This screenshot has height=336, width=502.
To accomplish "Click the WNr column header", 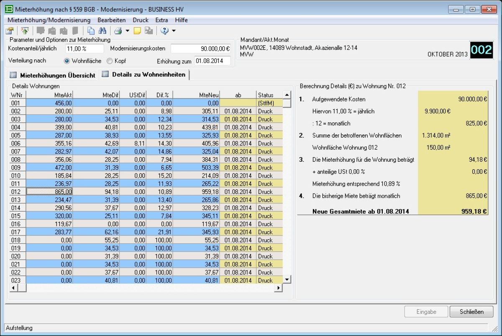I will 18,95.
